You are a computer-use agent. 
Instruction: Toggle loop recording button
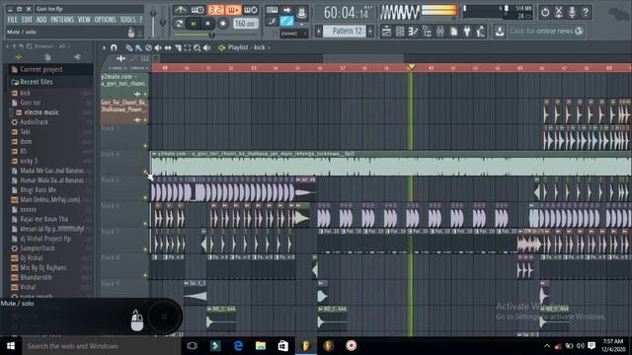[251, 10]
